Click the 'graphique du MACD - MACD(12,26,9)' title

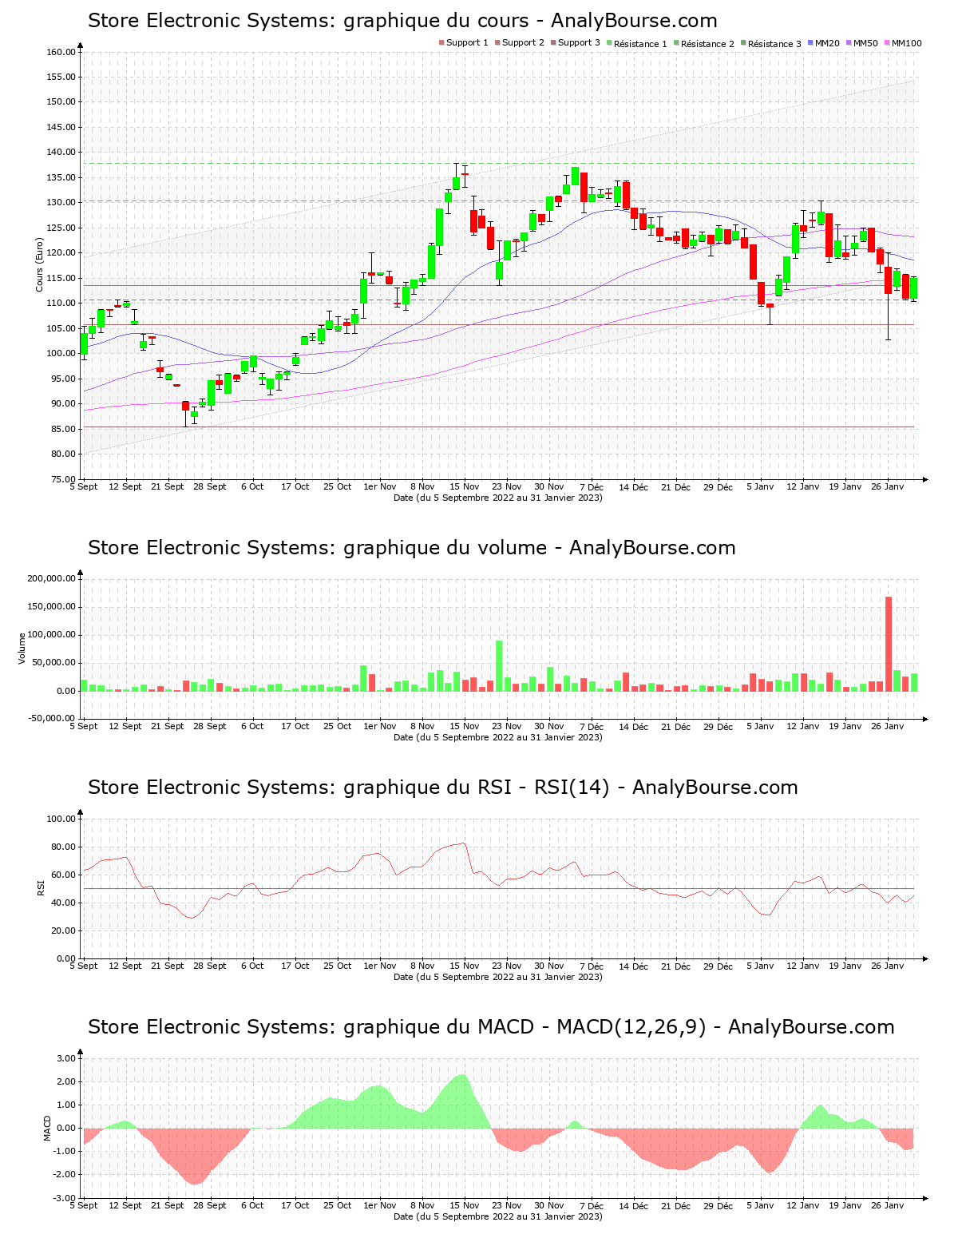(x=491, y=1027)
